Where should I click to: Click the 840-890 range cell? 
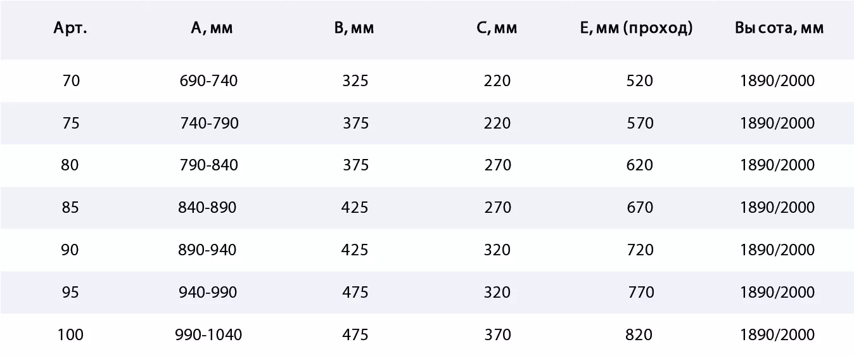point(207,208)
